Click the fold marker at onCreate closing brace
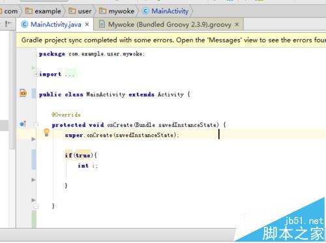 [x=36, y=207]
